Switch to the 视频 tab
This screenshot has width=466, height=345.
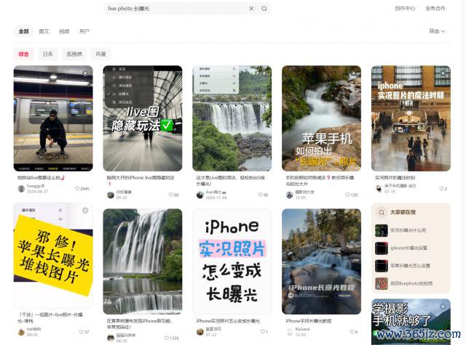[x=64, y=31]
